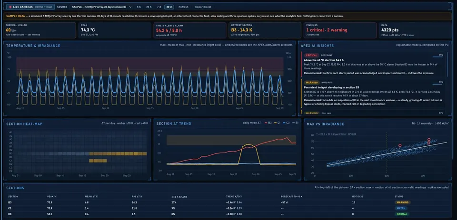Click the 'MEAN ΔT K' column header
Image resolution: width=457 pixels, height=220 pixels.
[x=92, y=196]
